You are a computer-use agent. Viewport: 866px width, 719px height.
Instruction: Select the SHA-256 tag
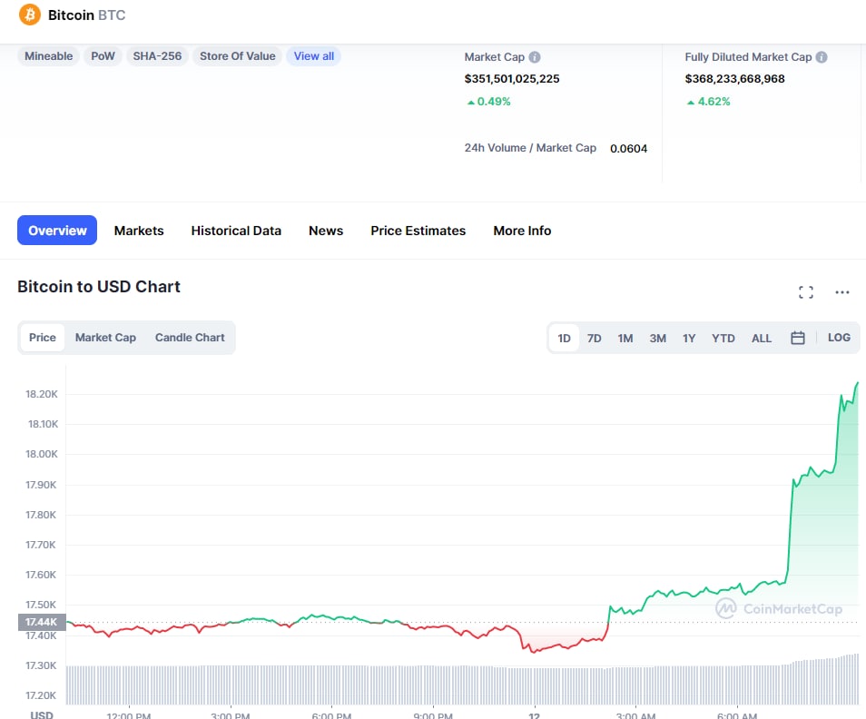[x=157, y=56]
